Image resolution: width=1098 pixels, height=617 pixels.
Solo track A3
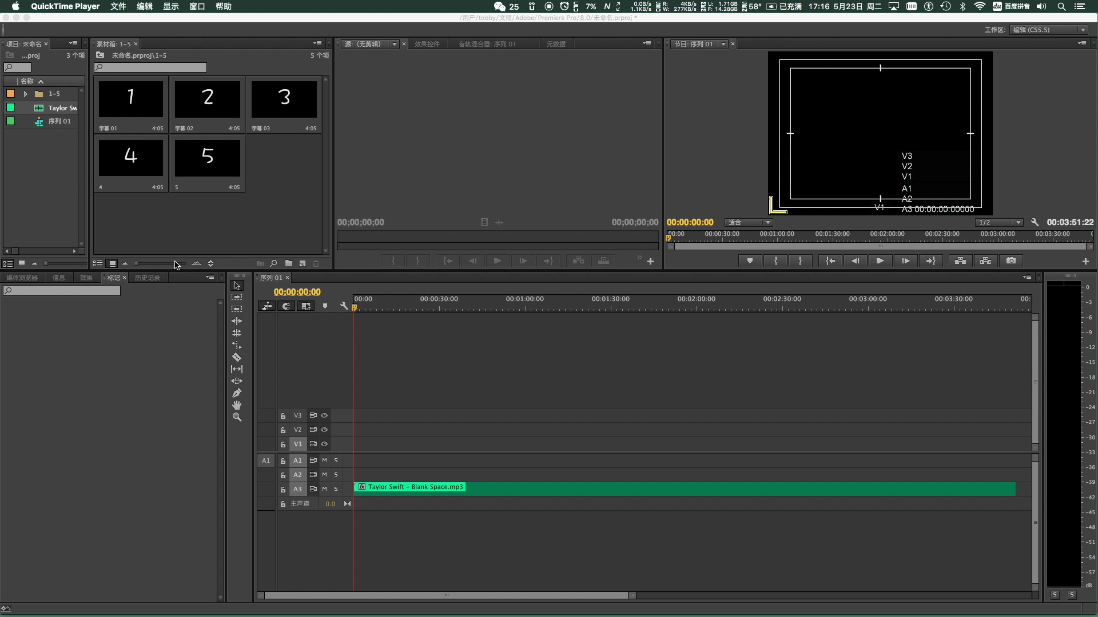[336, 489]
